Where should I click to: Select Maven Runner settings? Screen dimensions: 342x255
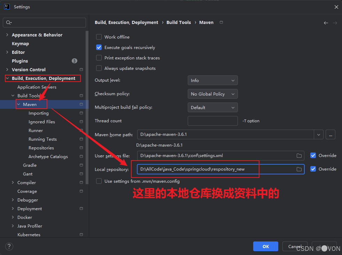click(x=36, y=131)
